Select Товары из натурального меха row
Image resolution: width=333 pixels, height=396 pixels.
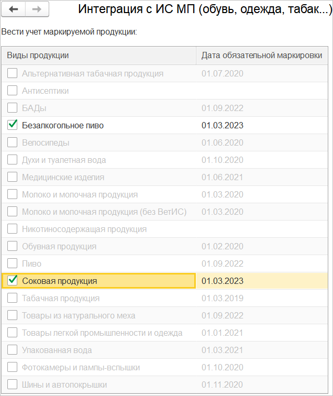[x=79, y=315]
